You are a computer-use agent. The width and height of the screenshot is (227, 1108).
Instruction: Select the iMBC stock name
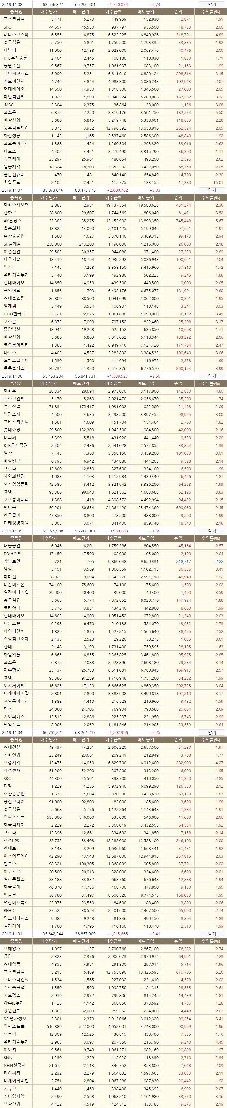click(9, 105)
